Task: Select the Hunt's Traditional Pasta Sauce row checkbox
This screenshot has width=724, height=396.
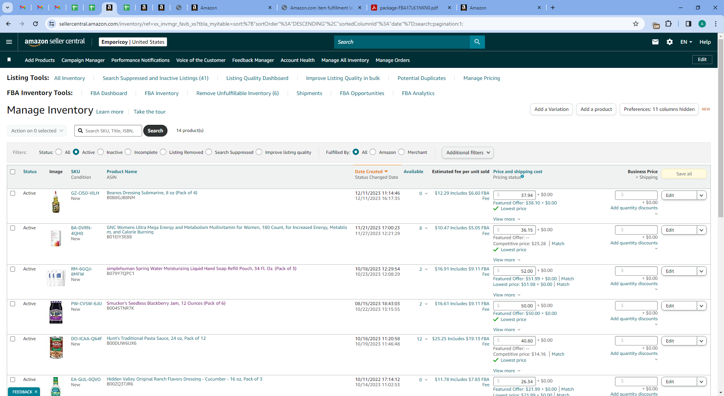Action: point(12,339)
